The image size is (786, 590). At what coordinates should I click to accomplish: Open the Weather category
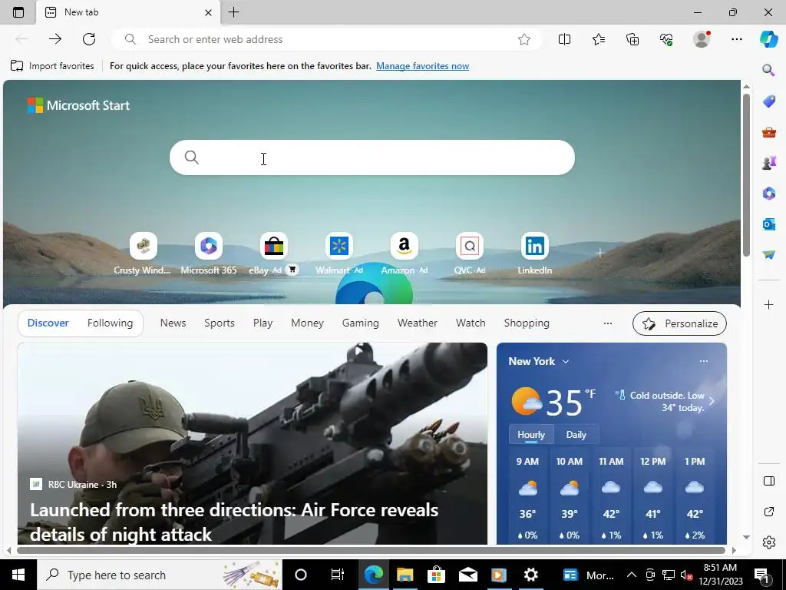418,323
